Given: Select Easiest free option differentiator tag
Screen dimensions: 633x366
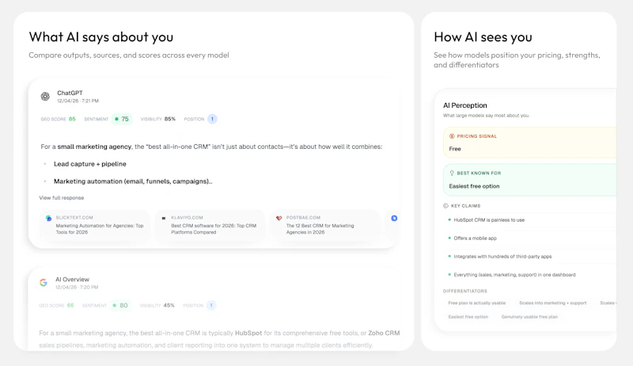Looking at the screenshot, I should (468, 317).
